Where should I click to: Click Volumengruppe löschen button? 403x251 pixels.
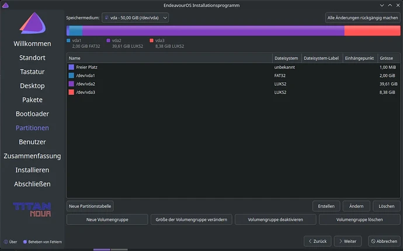click(x=360, y=220)
